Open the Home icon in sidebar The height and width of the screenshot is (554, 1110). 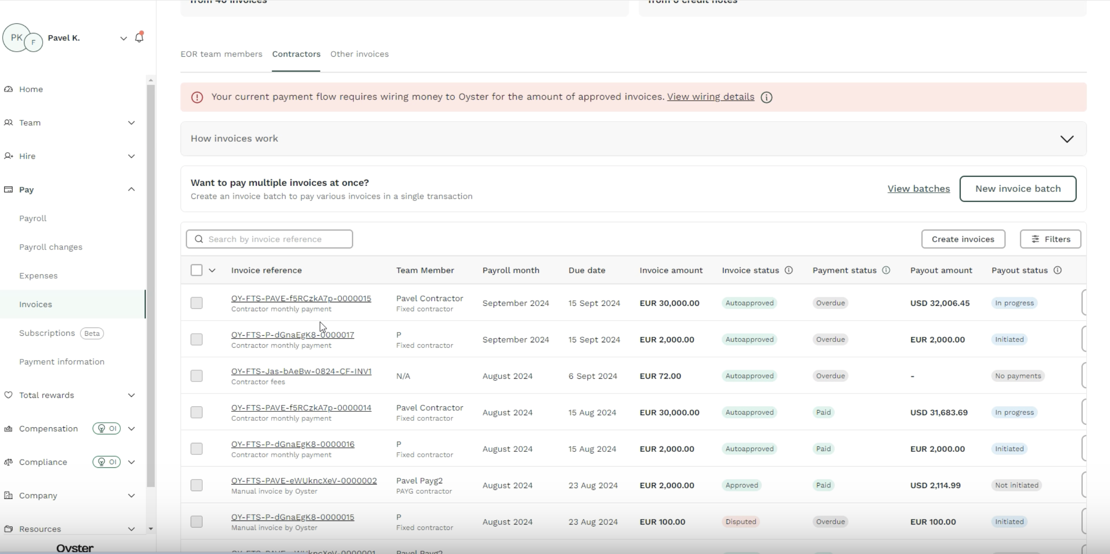9,89
